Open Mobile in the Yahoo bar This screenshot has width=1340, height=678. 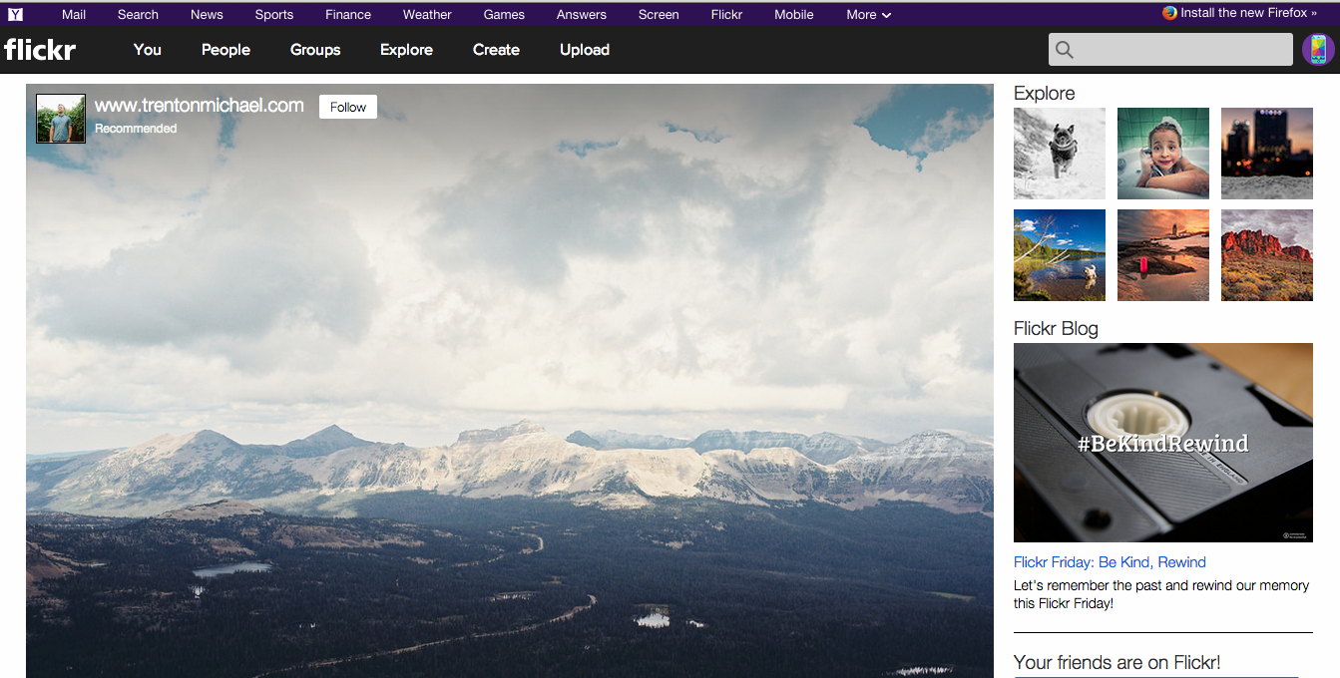point(794,15)
